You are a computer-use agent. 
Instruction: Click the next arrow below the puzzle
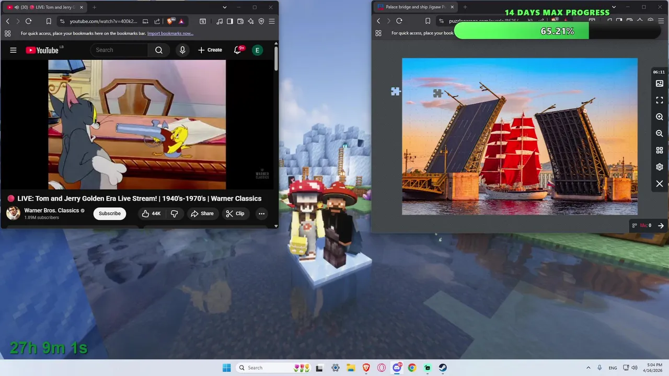pyautogui.click(x=661, y=226)
